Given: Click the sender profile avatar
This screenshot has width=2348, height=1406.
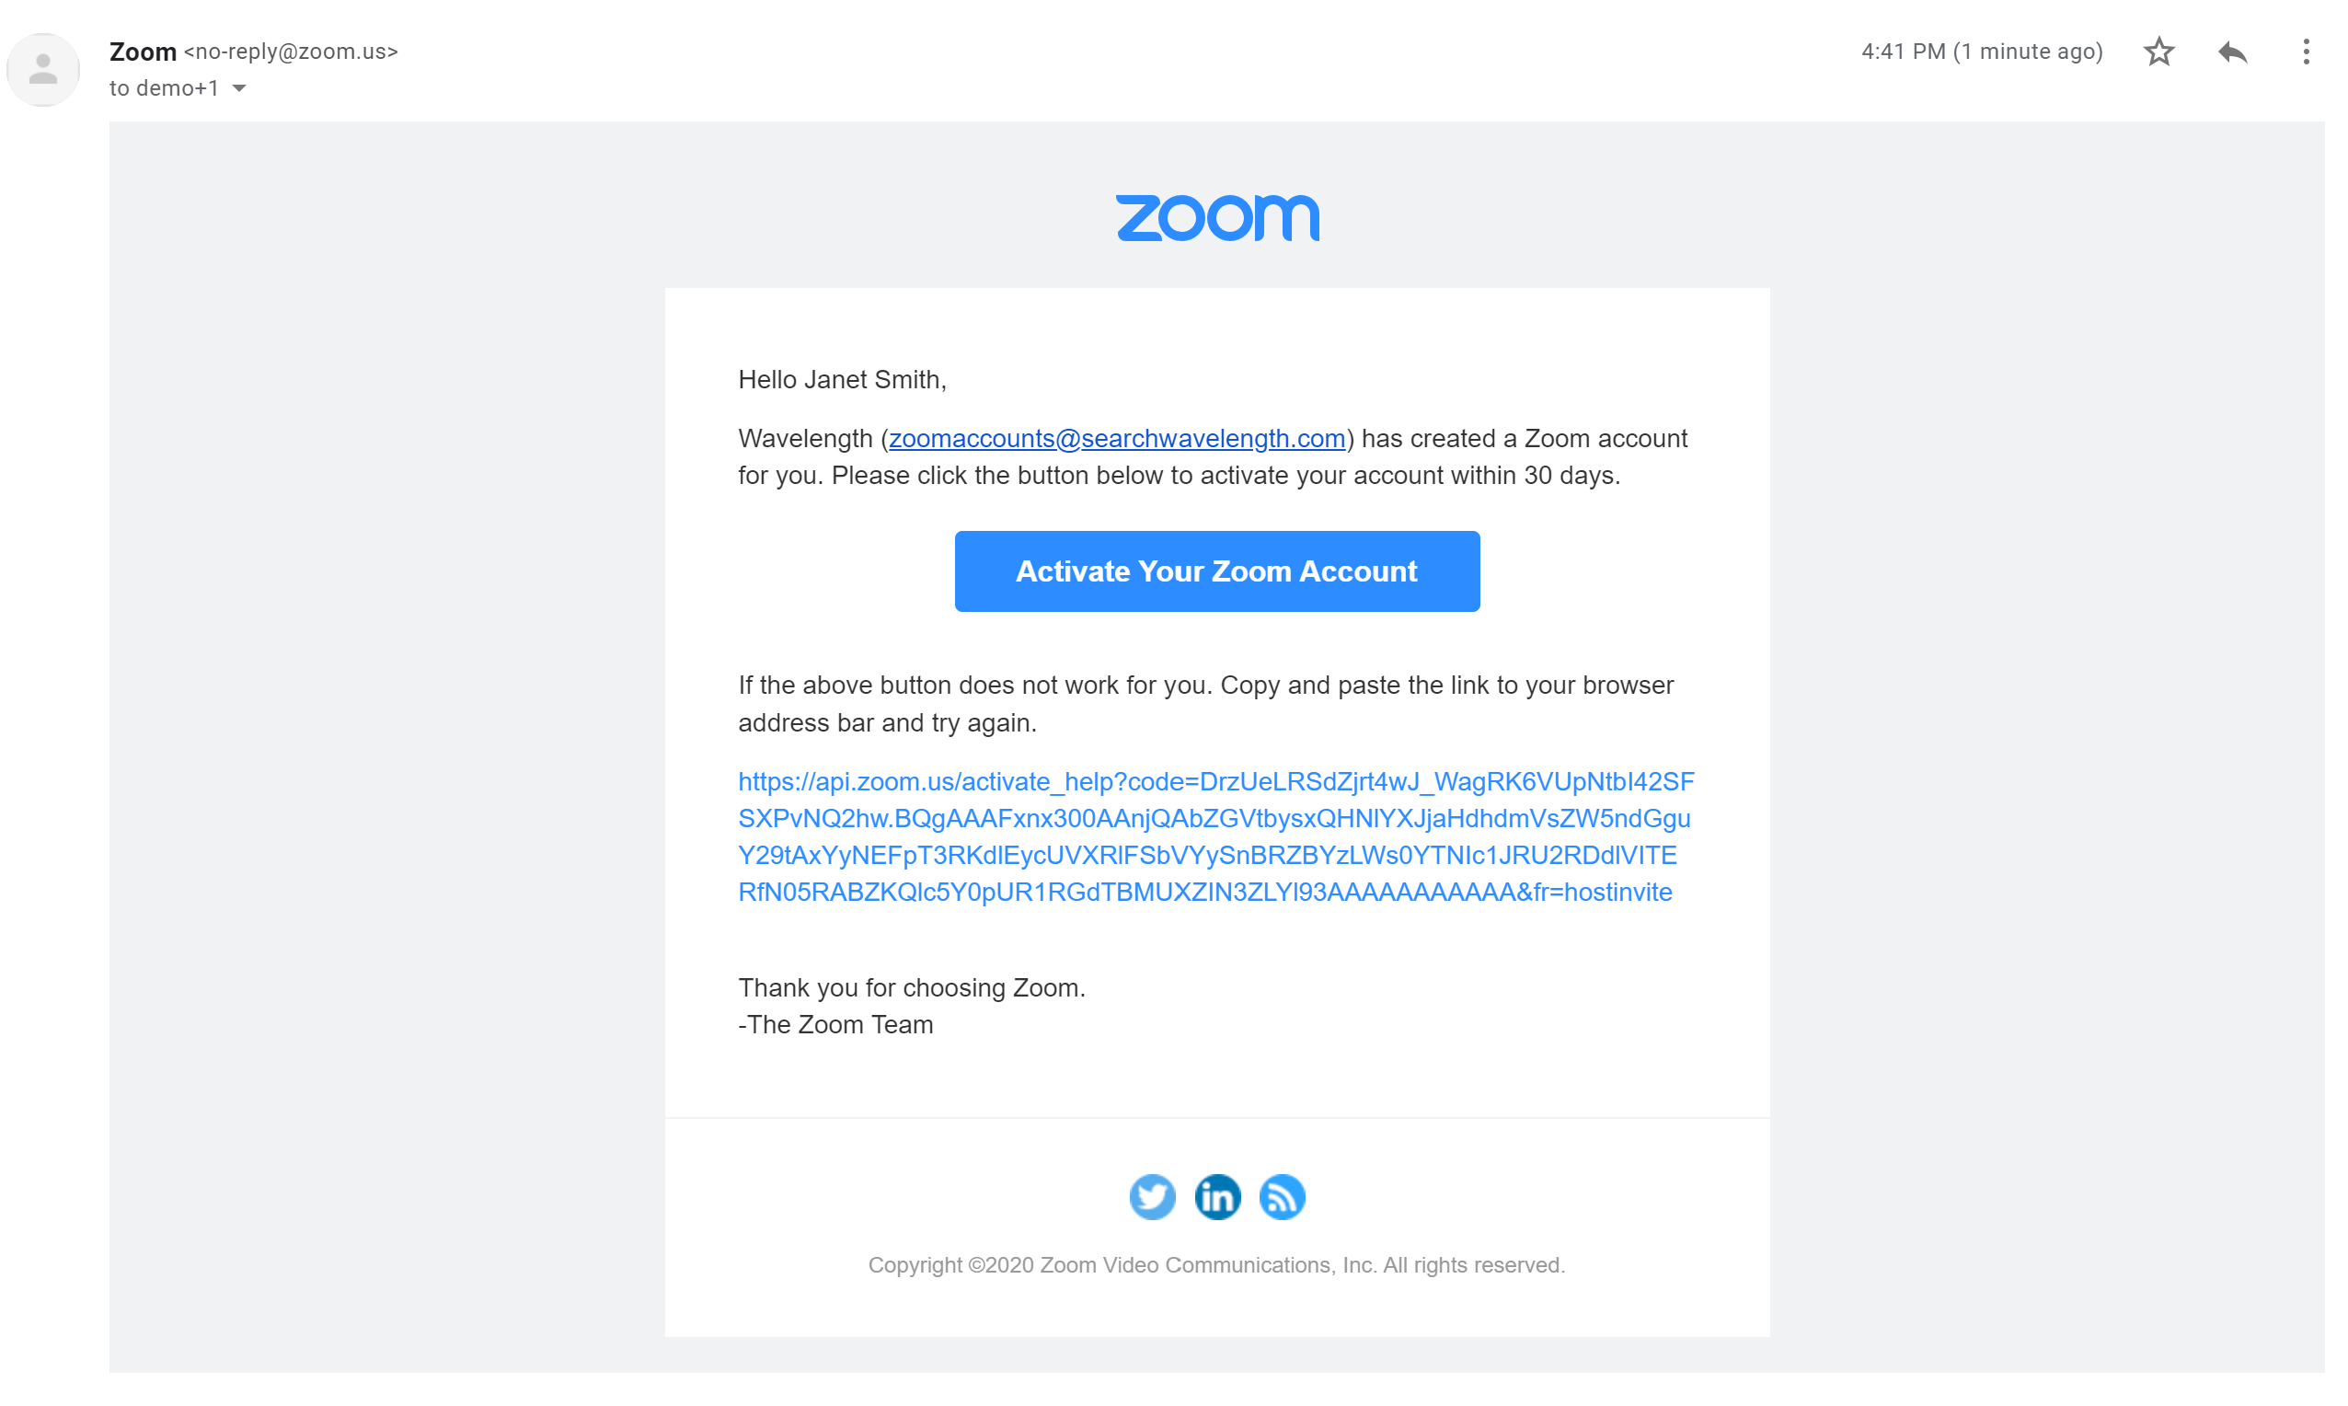Looking at the screenshot, I should (42, 69).
